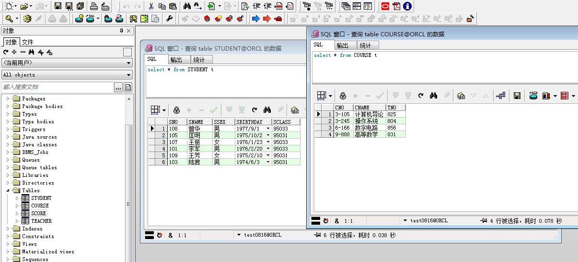This screenshot has width=578, height=262.
Task: Switch to 文件 tab in object panel
Action: [27, 42]
